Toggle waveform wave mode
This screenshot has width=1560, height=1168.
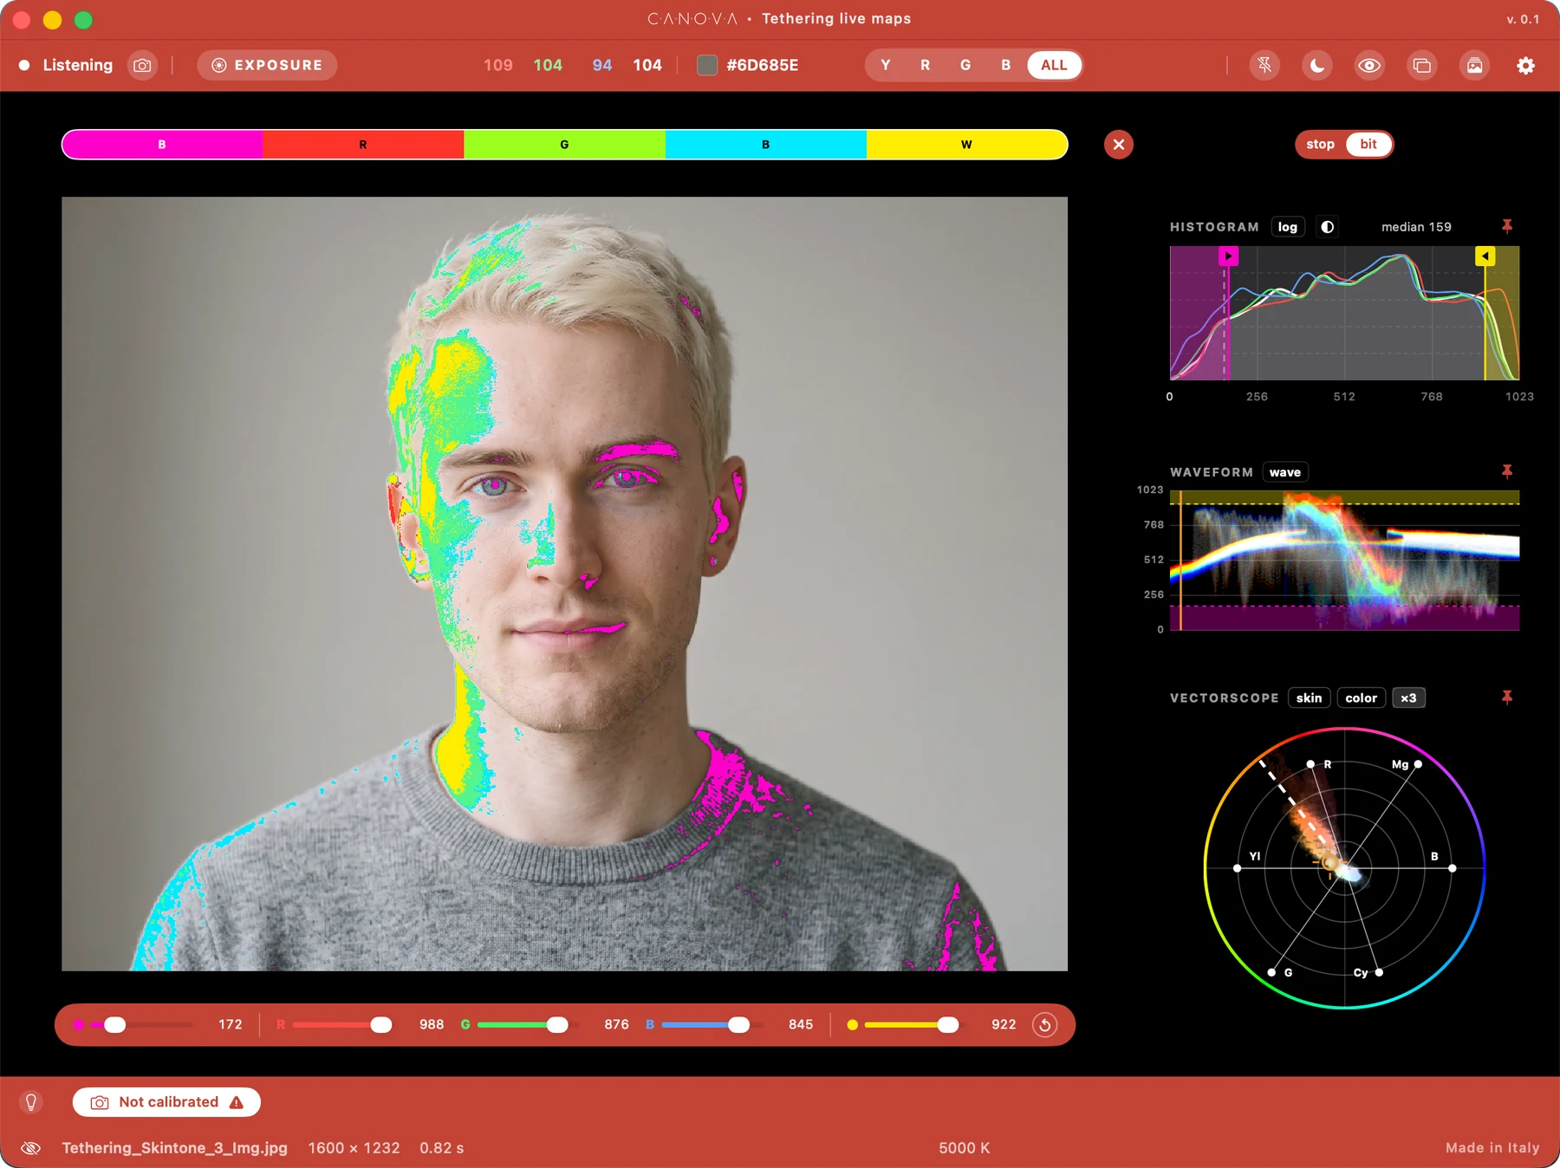point(1285,472)
